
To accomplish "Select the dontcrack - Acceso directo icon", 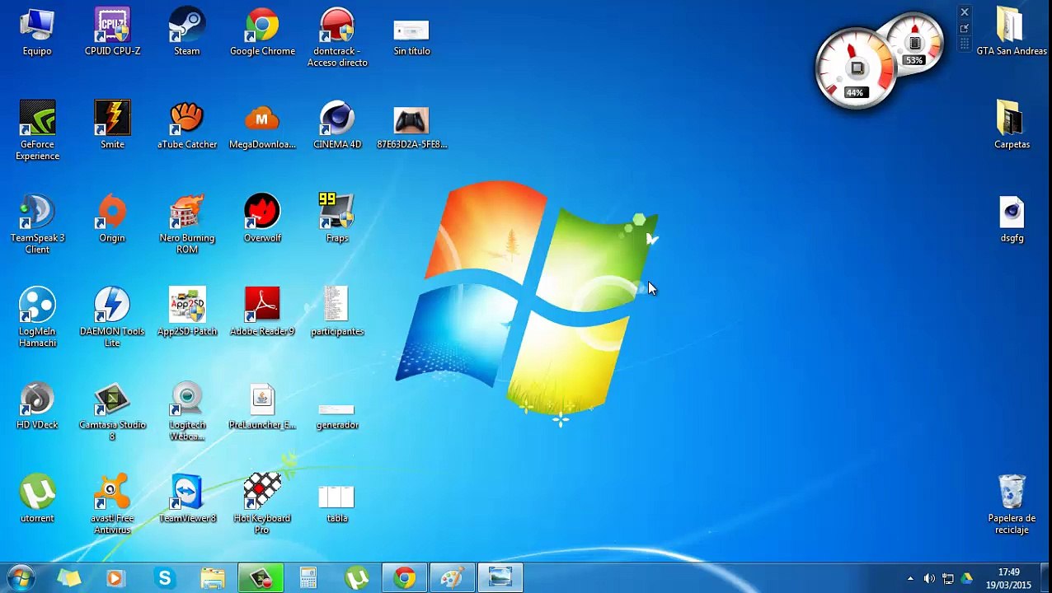I will pos(337,38).
